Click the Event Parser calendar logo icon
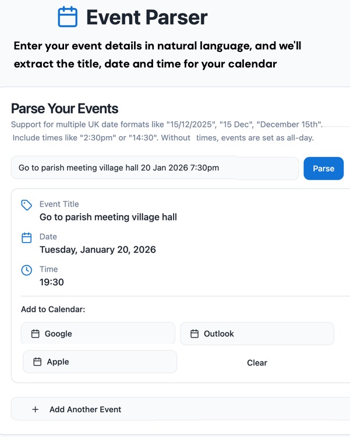The width and height of the screenshot is (350, 437). 68,17
